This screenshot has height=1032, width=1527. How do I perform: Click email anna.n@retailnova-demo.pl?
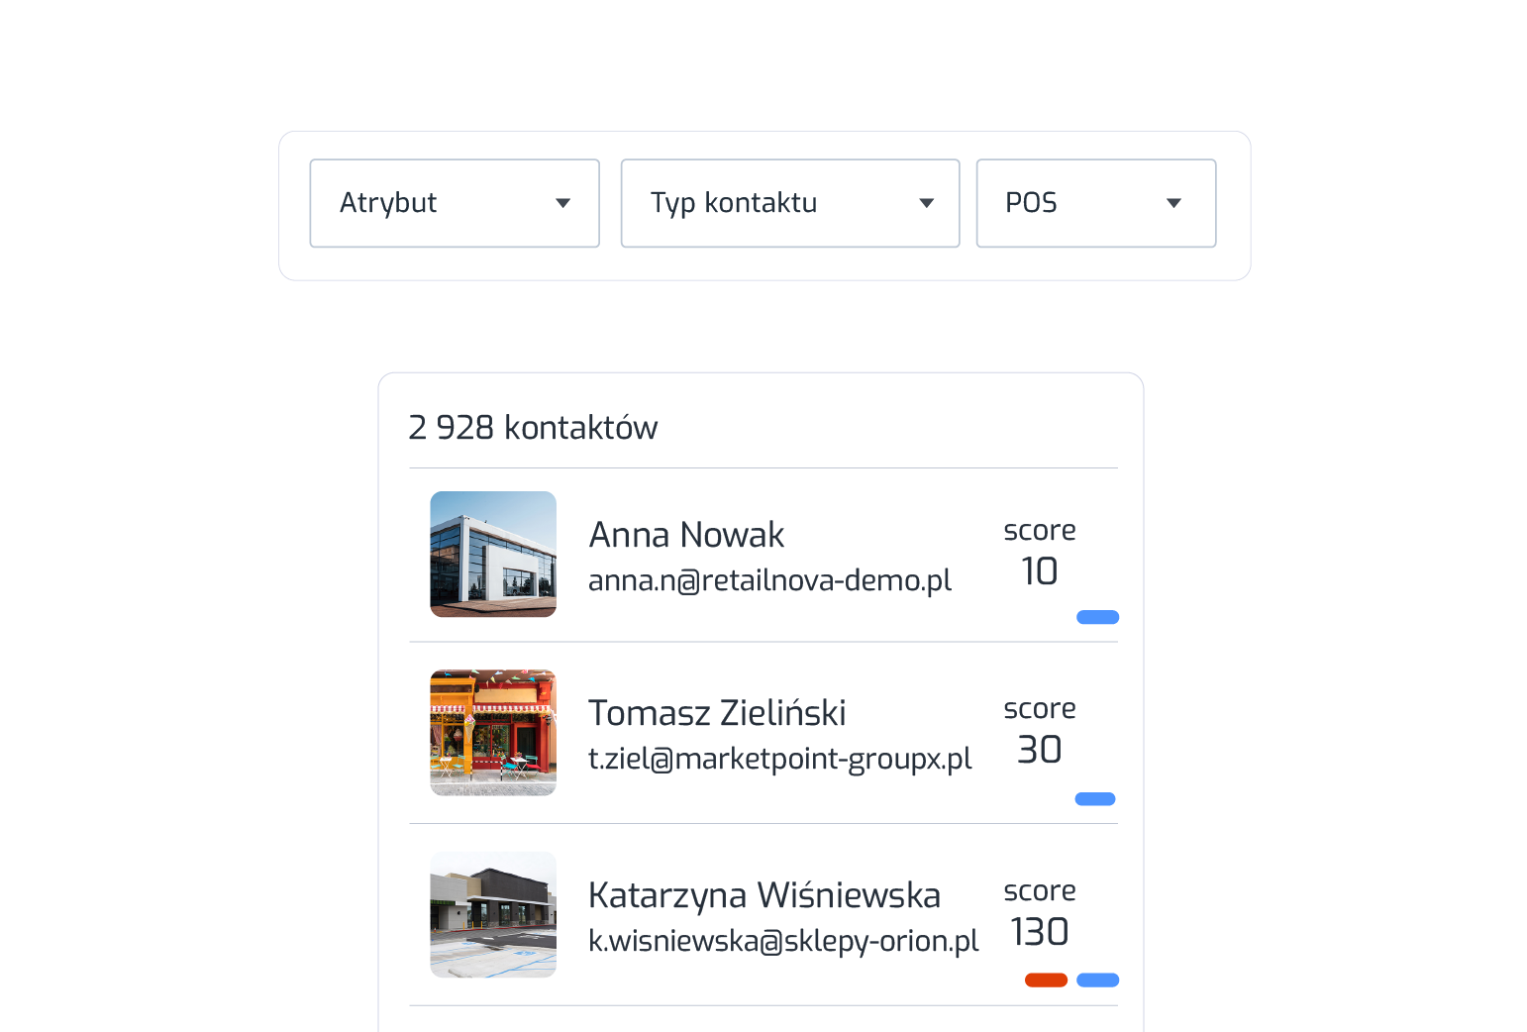click(769, 580)
